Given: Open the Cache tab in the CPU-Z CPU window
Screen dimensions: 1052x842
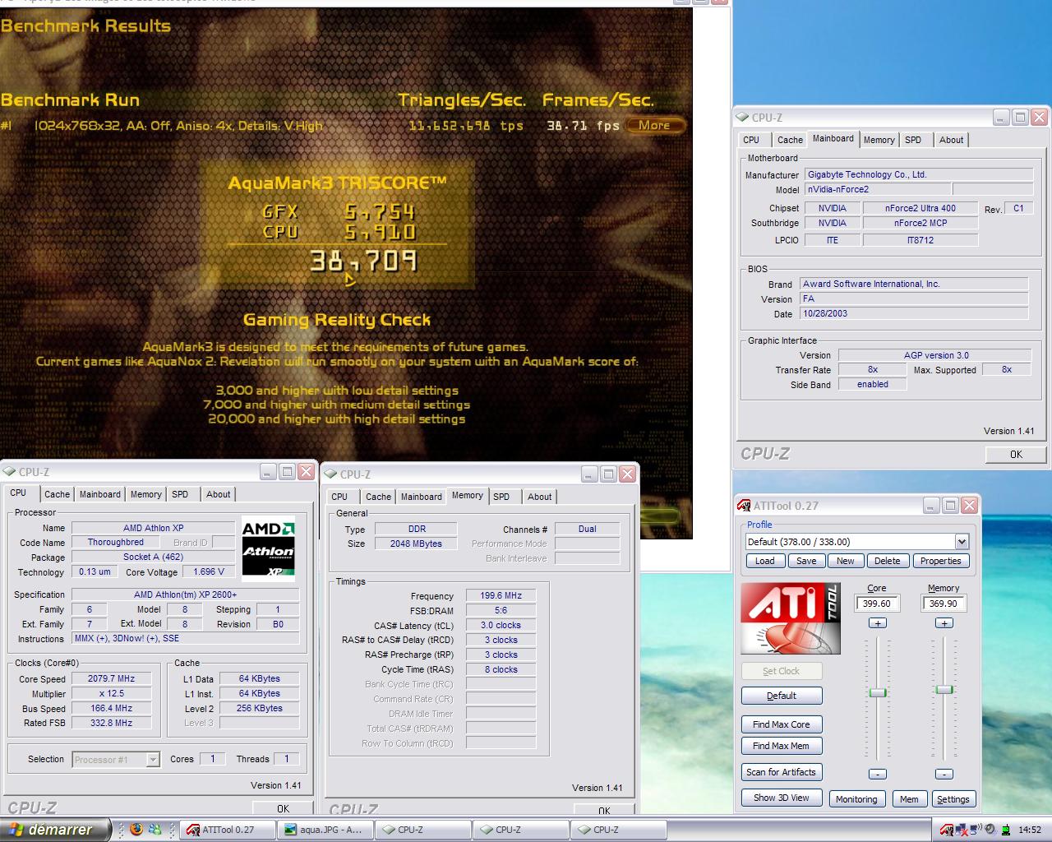Looking at the screenshot, I should coord(57,494).
